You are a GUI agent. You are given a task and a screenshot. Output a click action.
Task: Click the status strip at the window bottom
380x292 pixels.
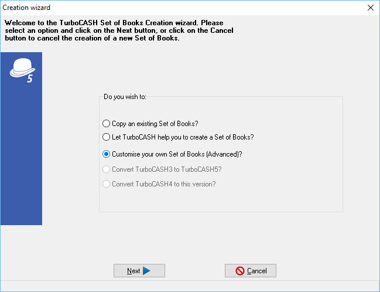(x=190, y=287)
